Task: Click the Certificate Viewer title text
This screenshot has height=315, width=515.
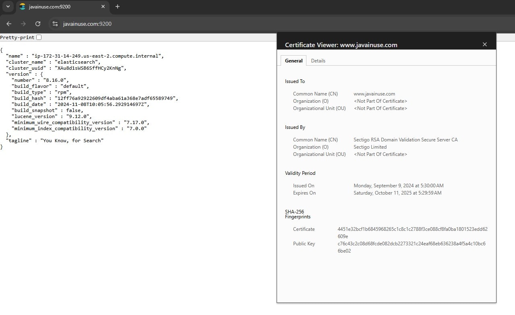Action: tap(341, 45)
